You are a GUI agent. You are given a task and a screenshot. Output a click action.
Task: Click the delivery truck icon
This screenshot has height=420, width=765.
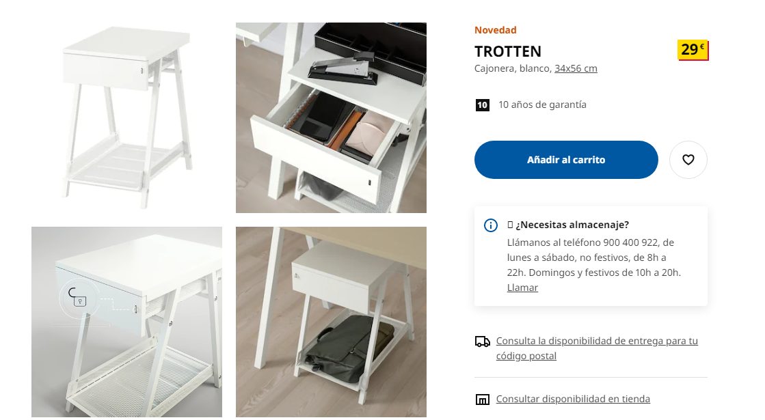(x=482, y=341)
